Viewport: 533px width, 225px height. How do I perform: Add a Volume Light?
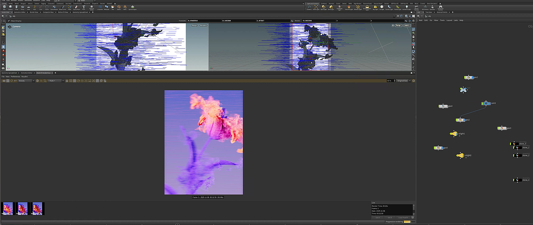348,7
